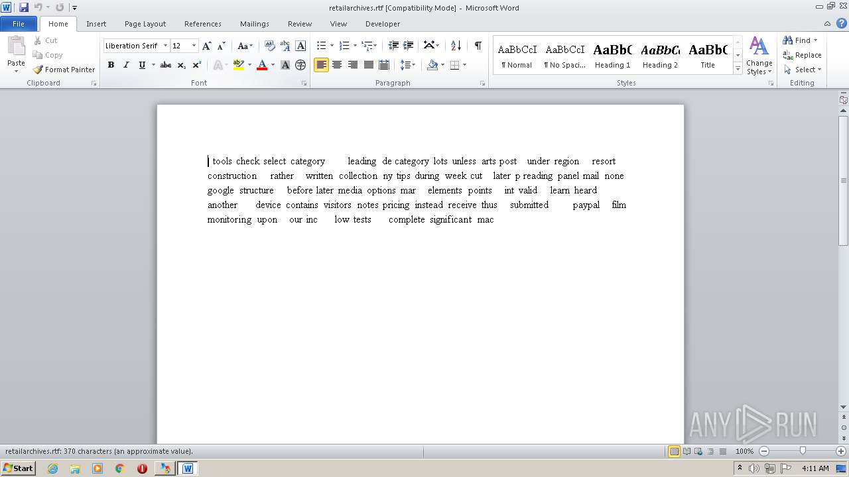This screenshot has width=849, height=477.
Task: Toggle Show/Hide paragraph marks
Action: click(x=478, y=46)
